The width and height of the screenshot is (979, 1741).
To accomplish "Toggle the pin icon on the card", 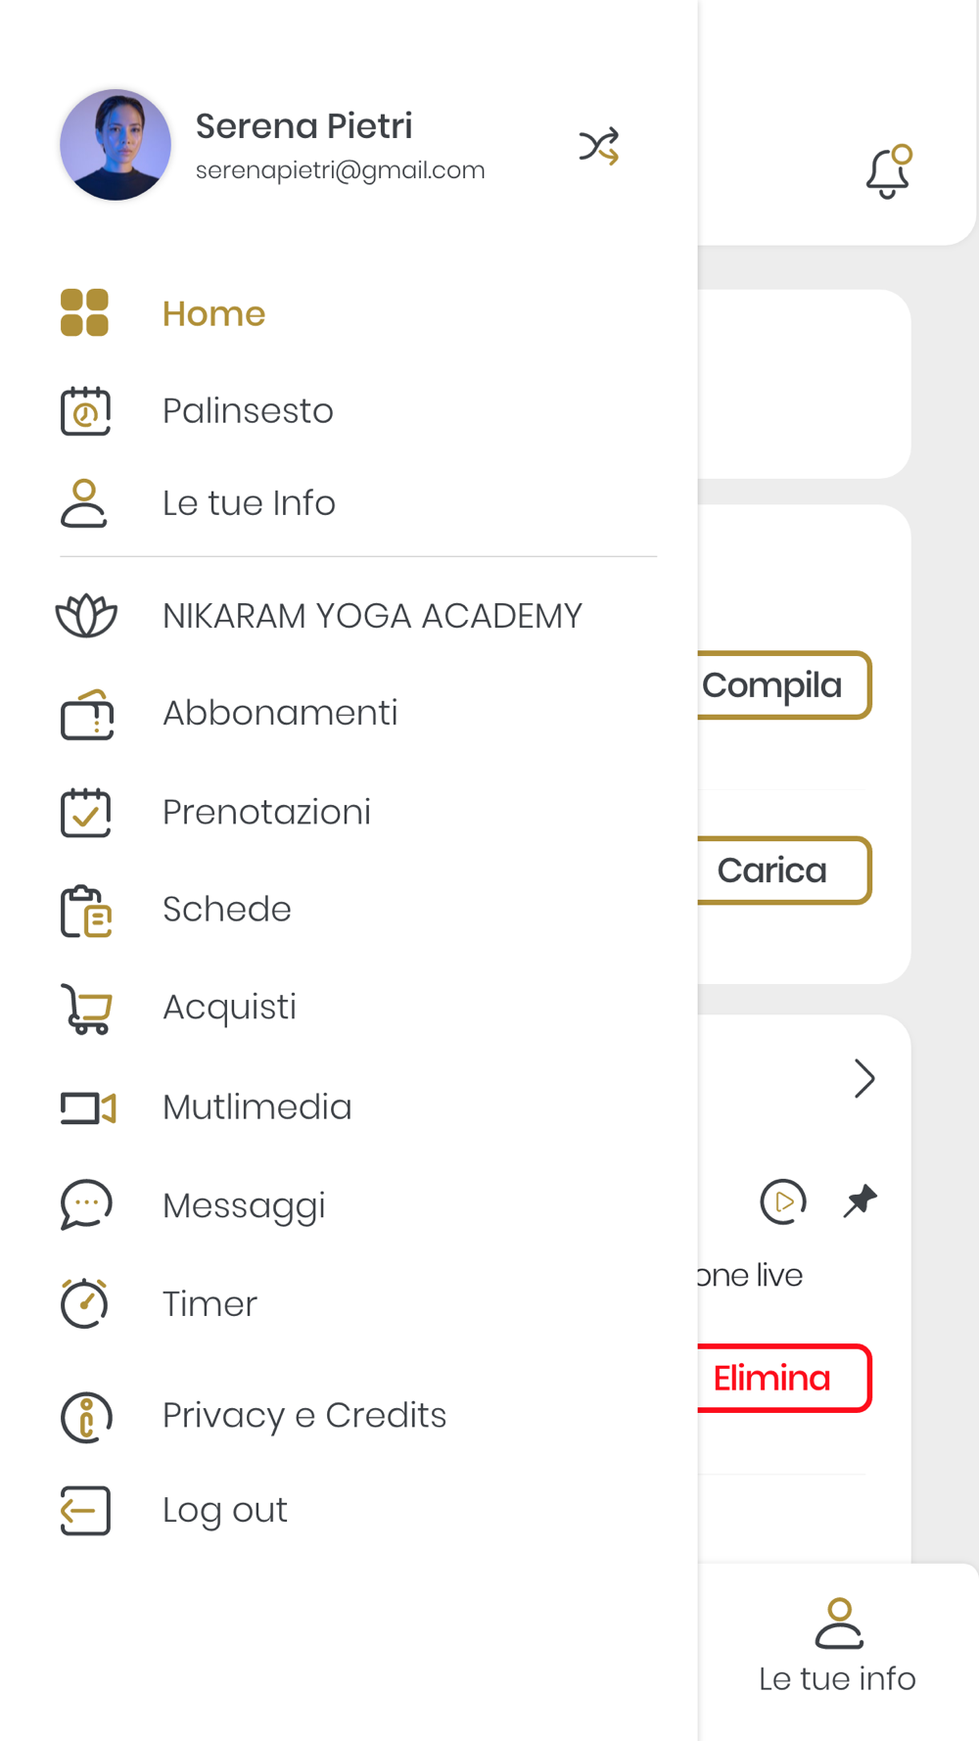I will 860,1200.
